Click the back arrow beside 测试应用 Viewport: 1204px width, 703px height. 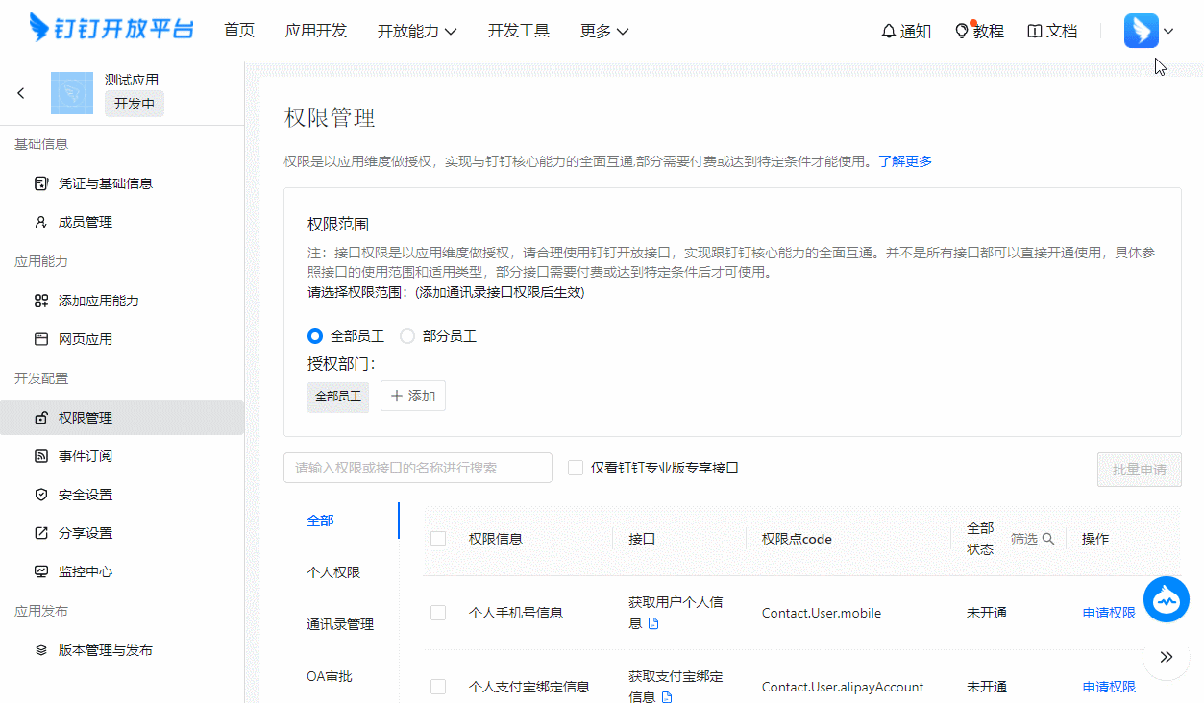click(x=21, y=93)
